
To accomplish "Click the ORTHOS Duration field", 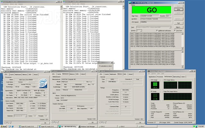I will coord(156,19).
